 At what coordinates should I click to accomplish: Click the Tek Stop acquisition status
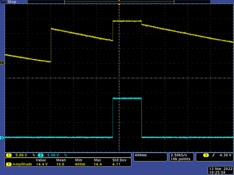coord(8,2)
